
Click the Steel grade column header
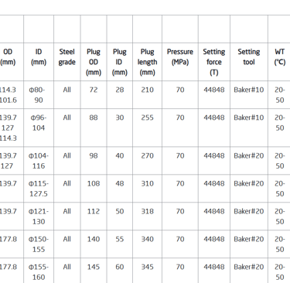(x=67, y=57)
